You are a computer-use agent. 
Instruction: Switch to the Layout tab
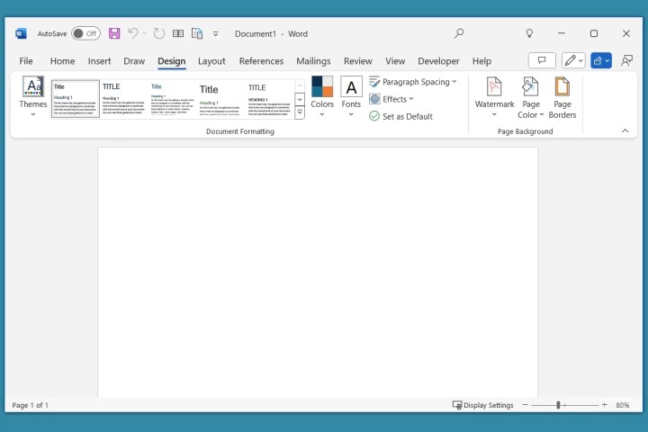click(x=211, y=61)
